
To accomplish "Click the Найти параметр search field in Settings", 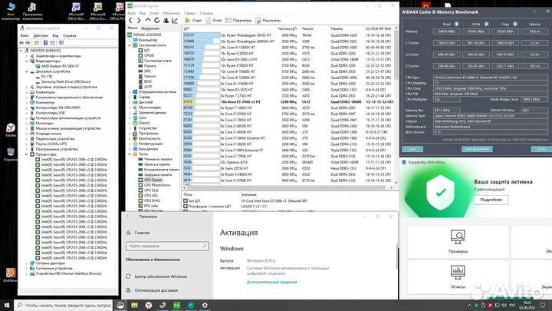I will pyautogui.click(x=167, y=246).
